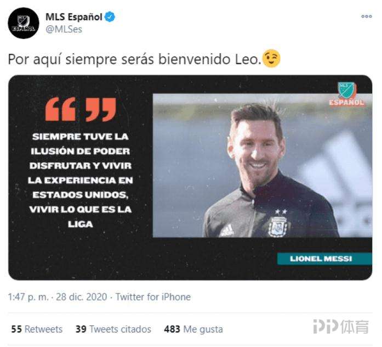
Task: Click the MLS Español logo inside image
Action: click(x=347, y=94)
